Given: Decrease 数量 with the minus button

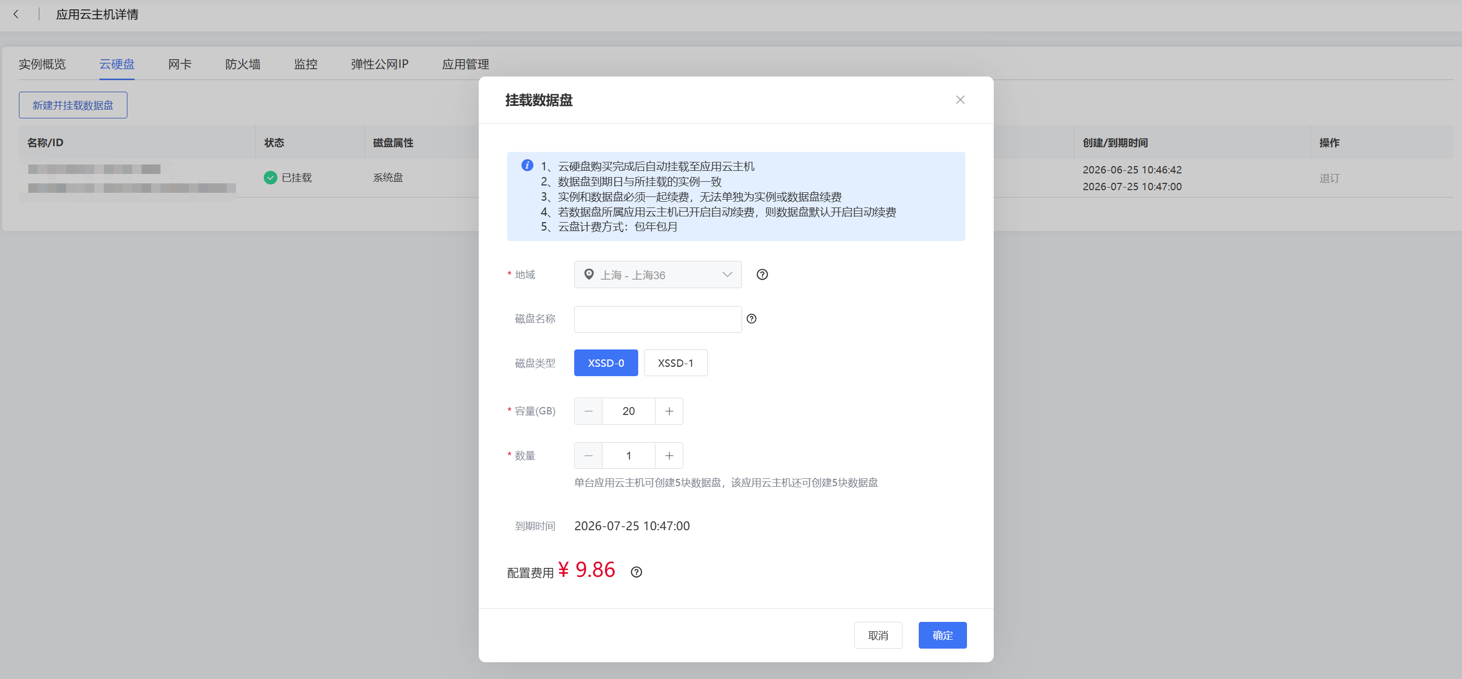Looking at the screenshot, I should (588, 455).
